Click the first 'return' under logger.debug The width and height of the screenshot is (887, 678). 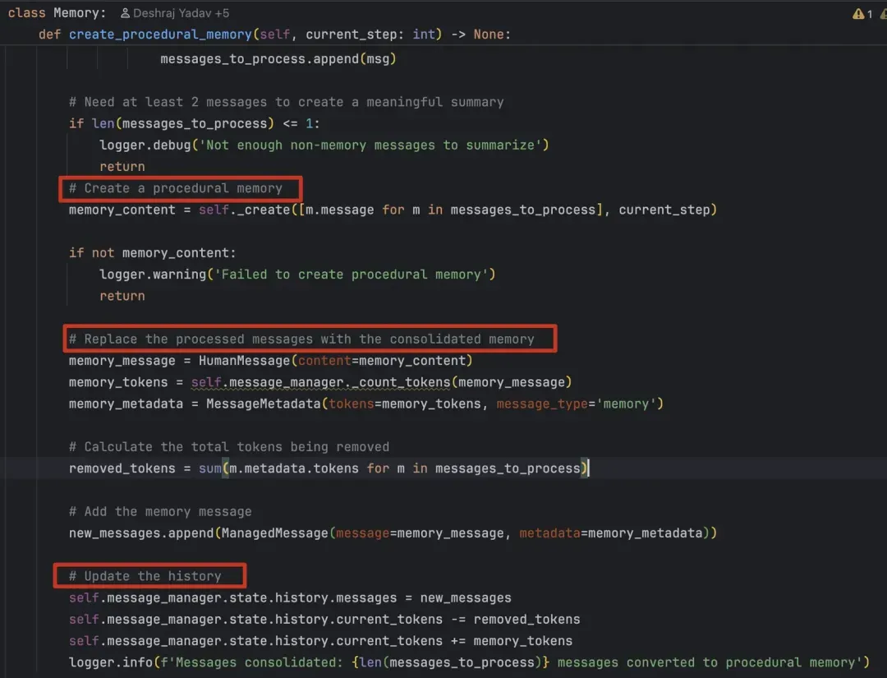(122, 167)
